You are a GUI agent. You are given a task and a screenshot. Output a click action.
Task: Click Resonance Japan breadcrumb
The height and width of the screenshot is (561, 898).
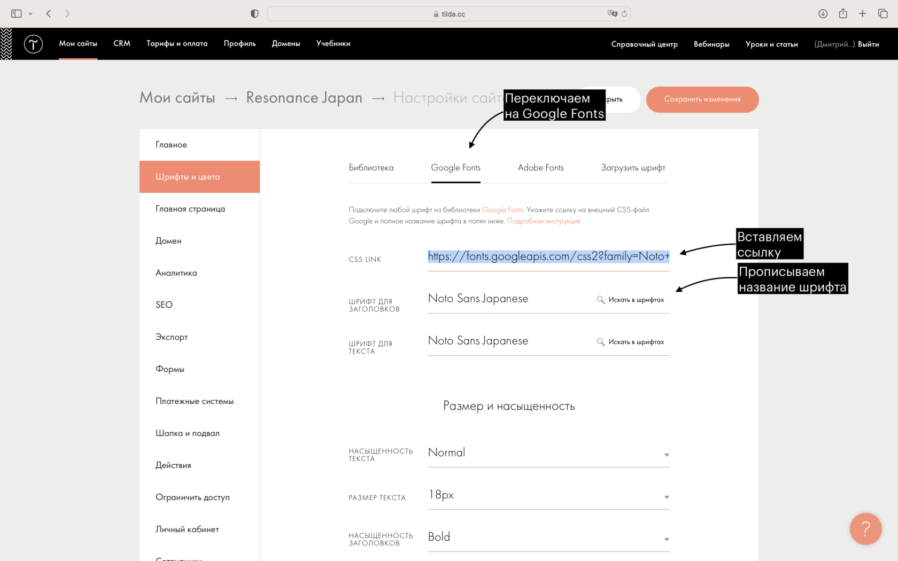pyautogui.click(x=304, y=98)
